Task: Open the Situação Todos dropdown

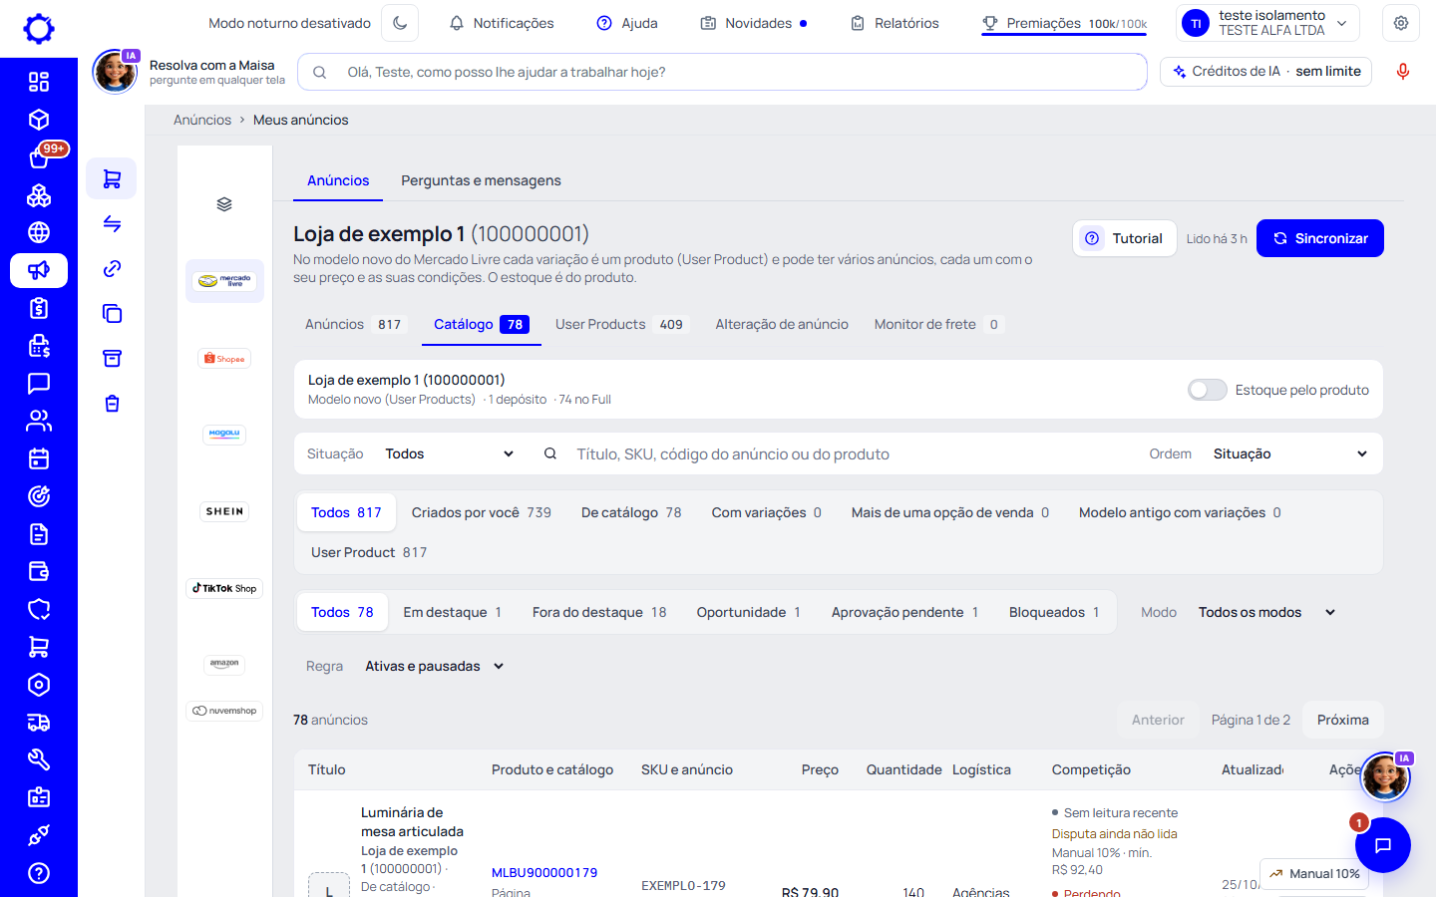Action: [x=450, y=453]
